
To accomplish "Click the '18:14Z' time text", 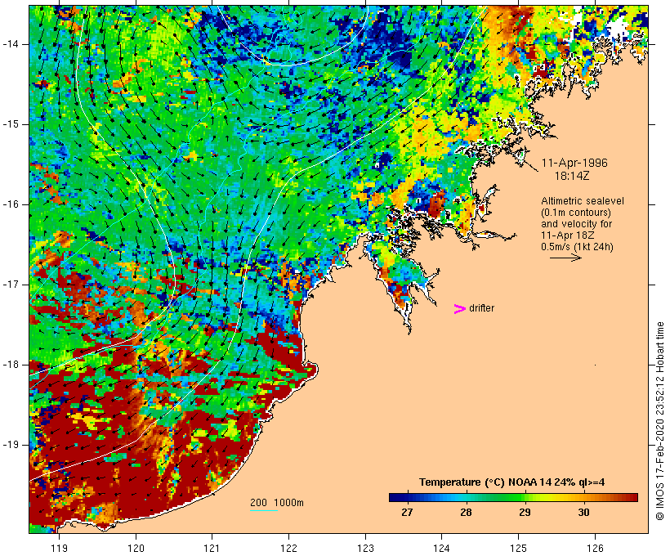I will tap(572, 176).
